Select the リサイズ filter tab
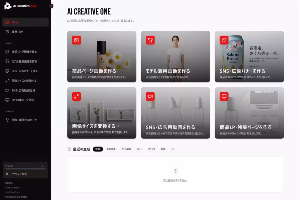The width and height of the screenshot is (300, 200). point(151,149)
